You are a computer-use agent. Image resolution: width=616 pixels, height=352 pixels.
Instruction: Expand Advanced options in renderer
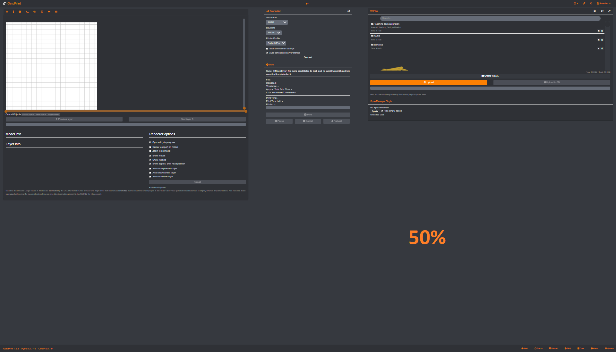158,188
